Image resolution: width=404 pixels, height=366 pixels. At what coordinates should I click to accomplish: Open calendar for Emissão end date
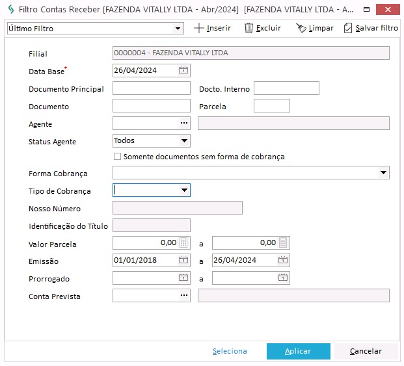tap(283, 260)
